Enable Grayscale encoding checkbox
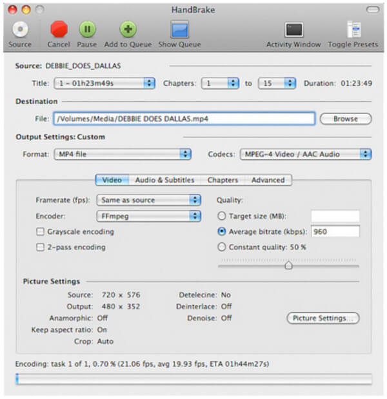This screenshot has height=399, width=387. 40,232
